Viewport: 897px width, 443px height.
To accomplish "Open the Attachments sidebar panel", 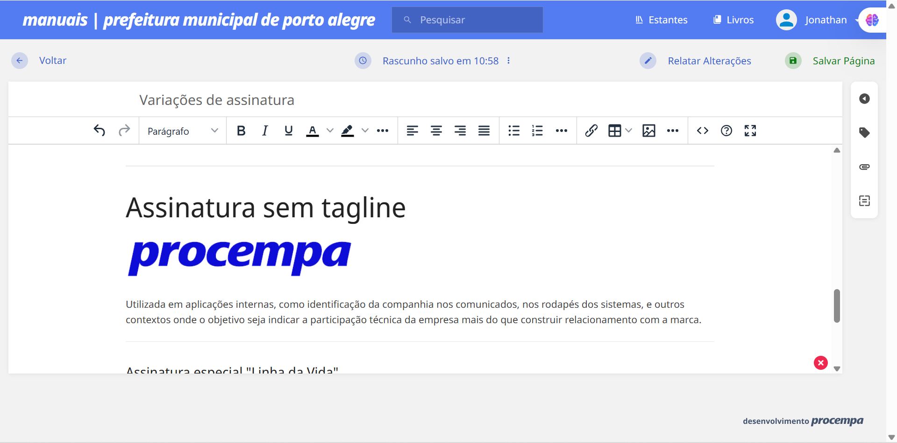I will 865,166.
